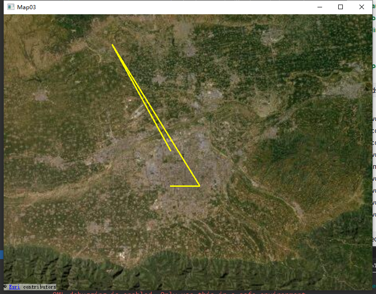Click the bottom vertex of the yellow polyline
The image size is (376, 294).
click(x=200, y=185)
